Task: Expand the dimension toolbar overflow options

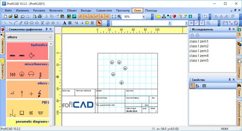Action: point(240,23)
